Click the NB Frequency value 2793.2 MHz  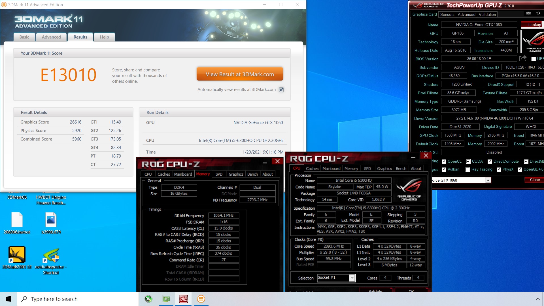tap(257, 200)
